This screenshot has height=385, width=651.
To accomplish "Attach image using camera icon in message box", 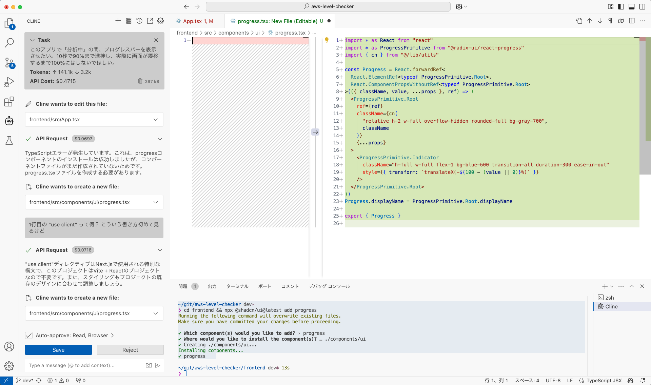I will pos(149,365).
